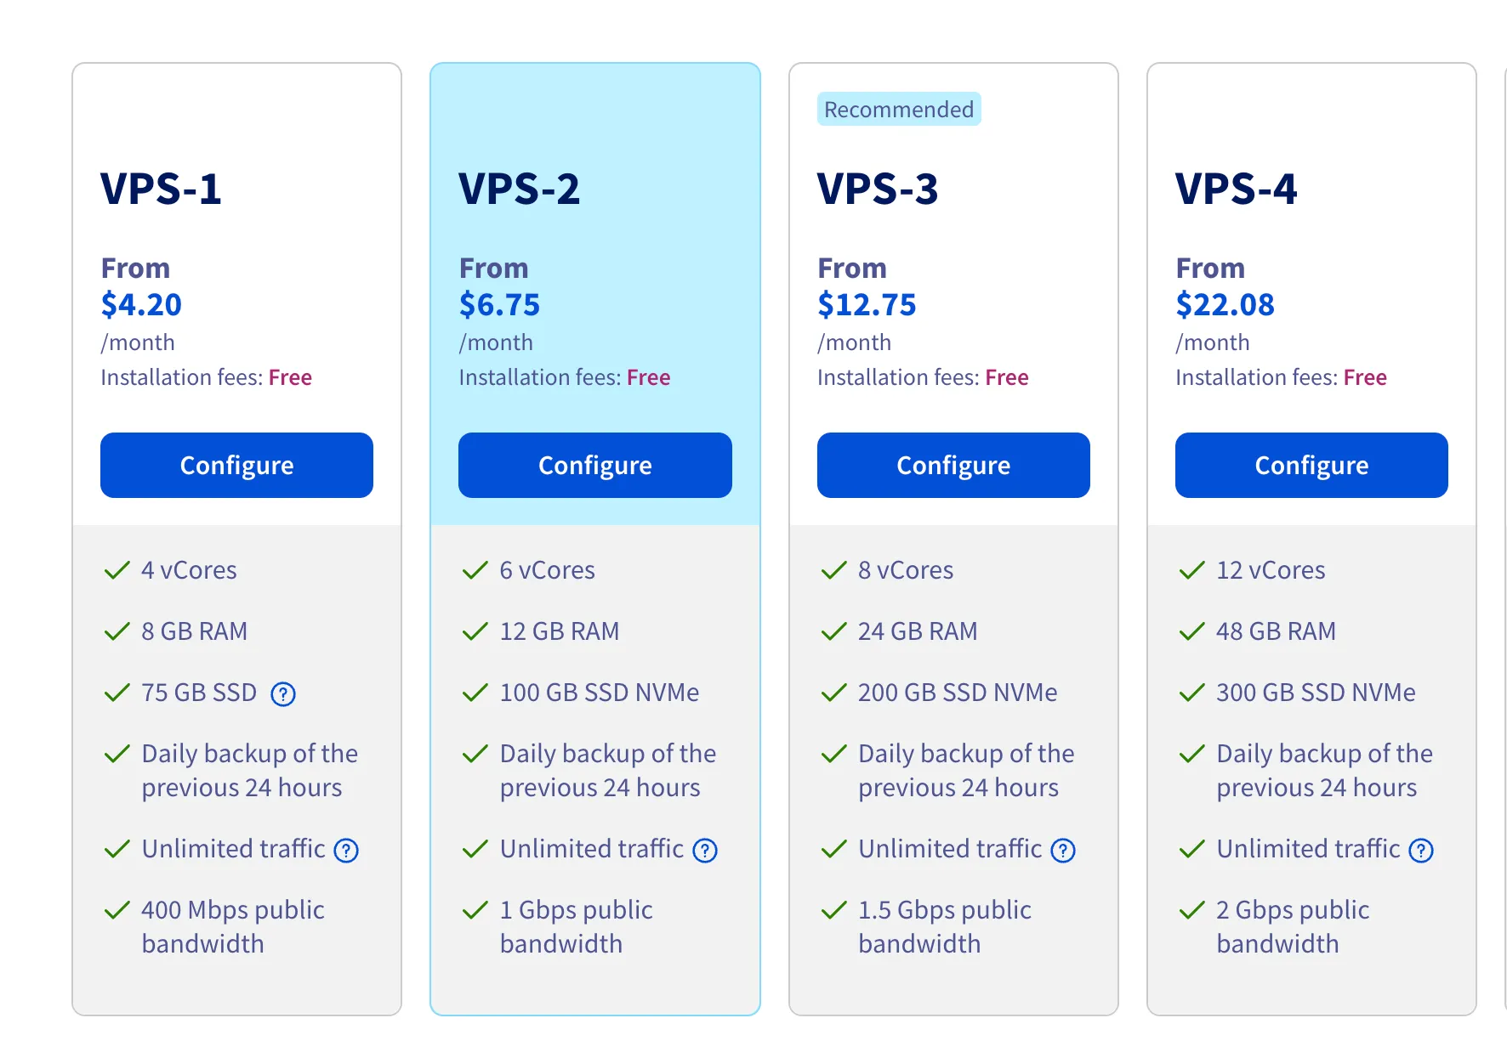
Task: Click the Unlimited traffic question mark on VPS-2
Action: (704, 850)
